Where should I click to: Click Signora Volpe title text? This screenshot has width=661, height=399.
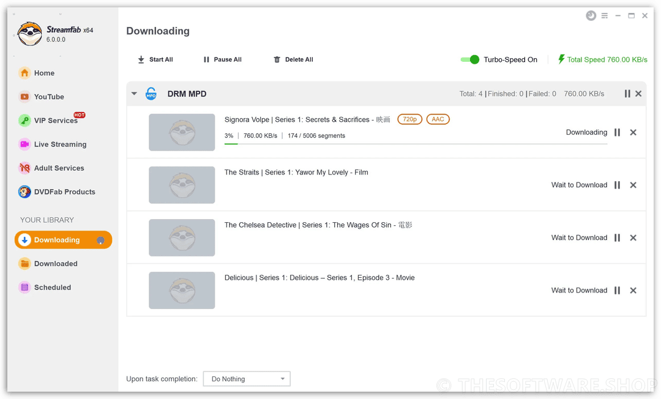tap(307, 120)
